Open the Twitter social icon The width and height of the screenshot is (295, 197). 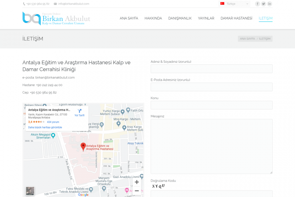(264, 4)
